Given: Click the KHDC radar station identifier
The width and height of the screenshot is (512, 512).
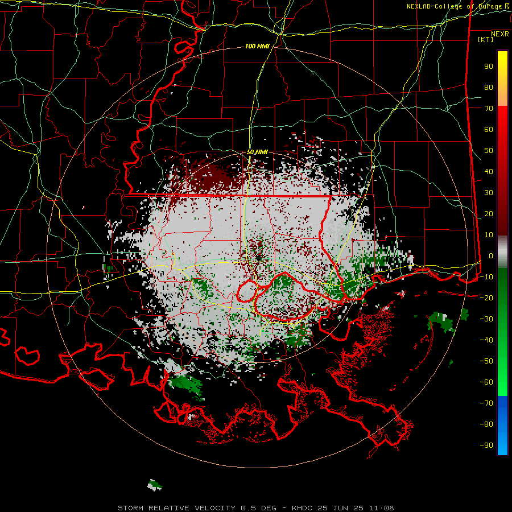Looking at the screenshot, I should [302, 508].
